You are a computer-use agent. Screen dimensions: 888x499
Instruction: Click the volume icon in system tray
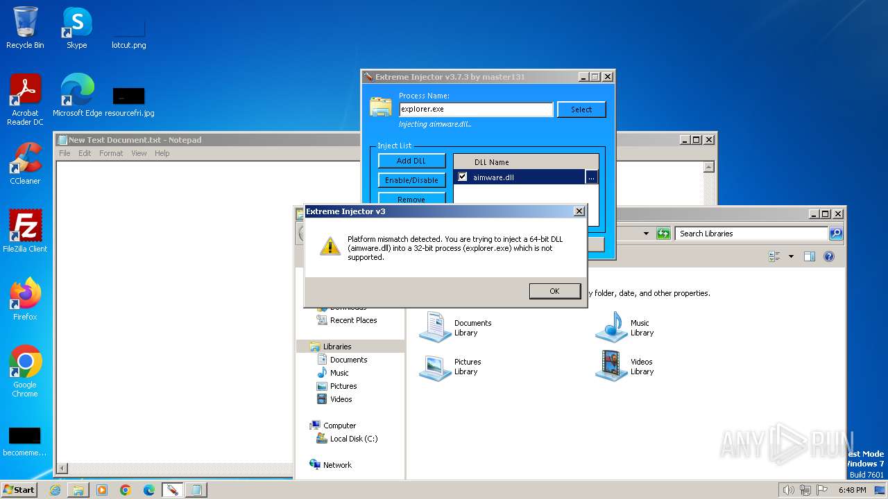point(788,490)
